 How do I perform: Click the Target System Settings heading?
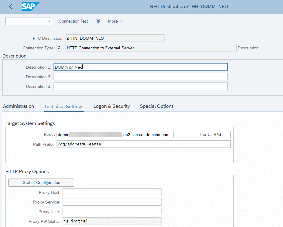(x=30, y=123)
